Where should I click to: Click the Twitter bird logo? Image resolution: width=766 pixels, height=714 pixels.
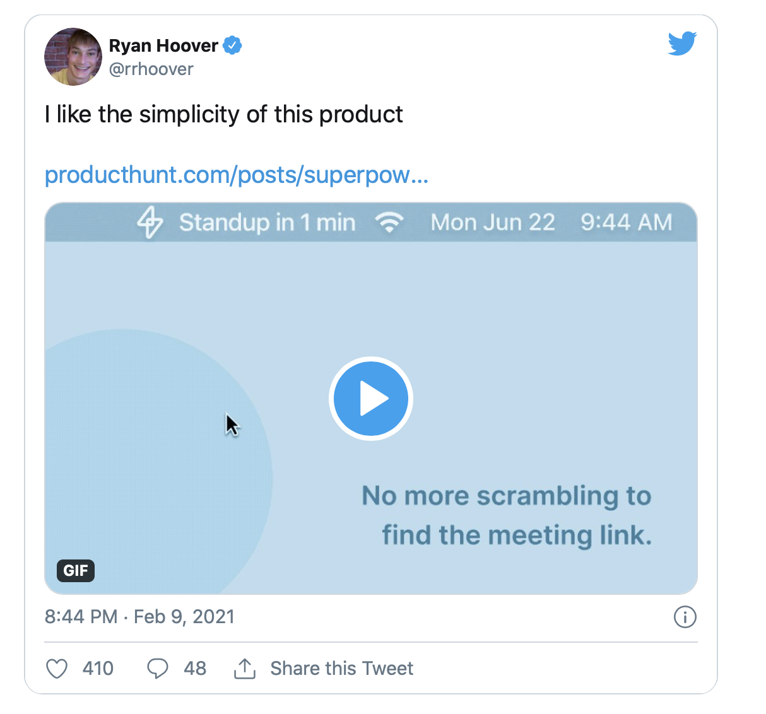pyautogui.click(x=682, y=43)
